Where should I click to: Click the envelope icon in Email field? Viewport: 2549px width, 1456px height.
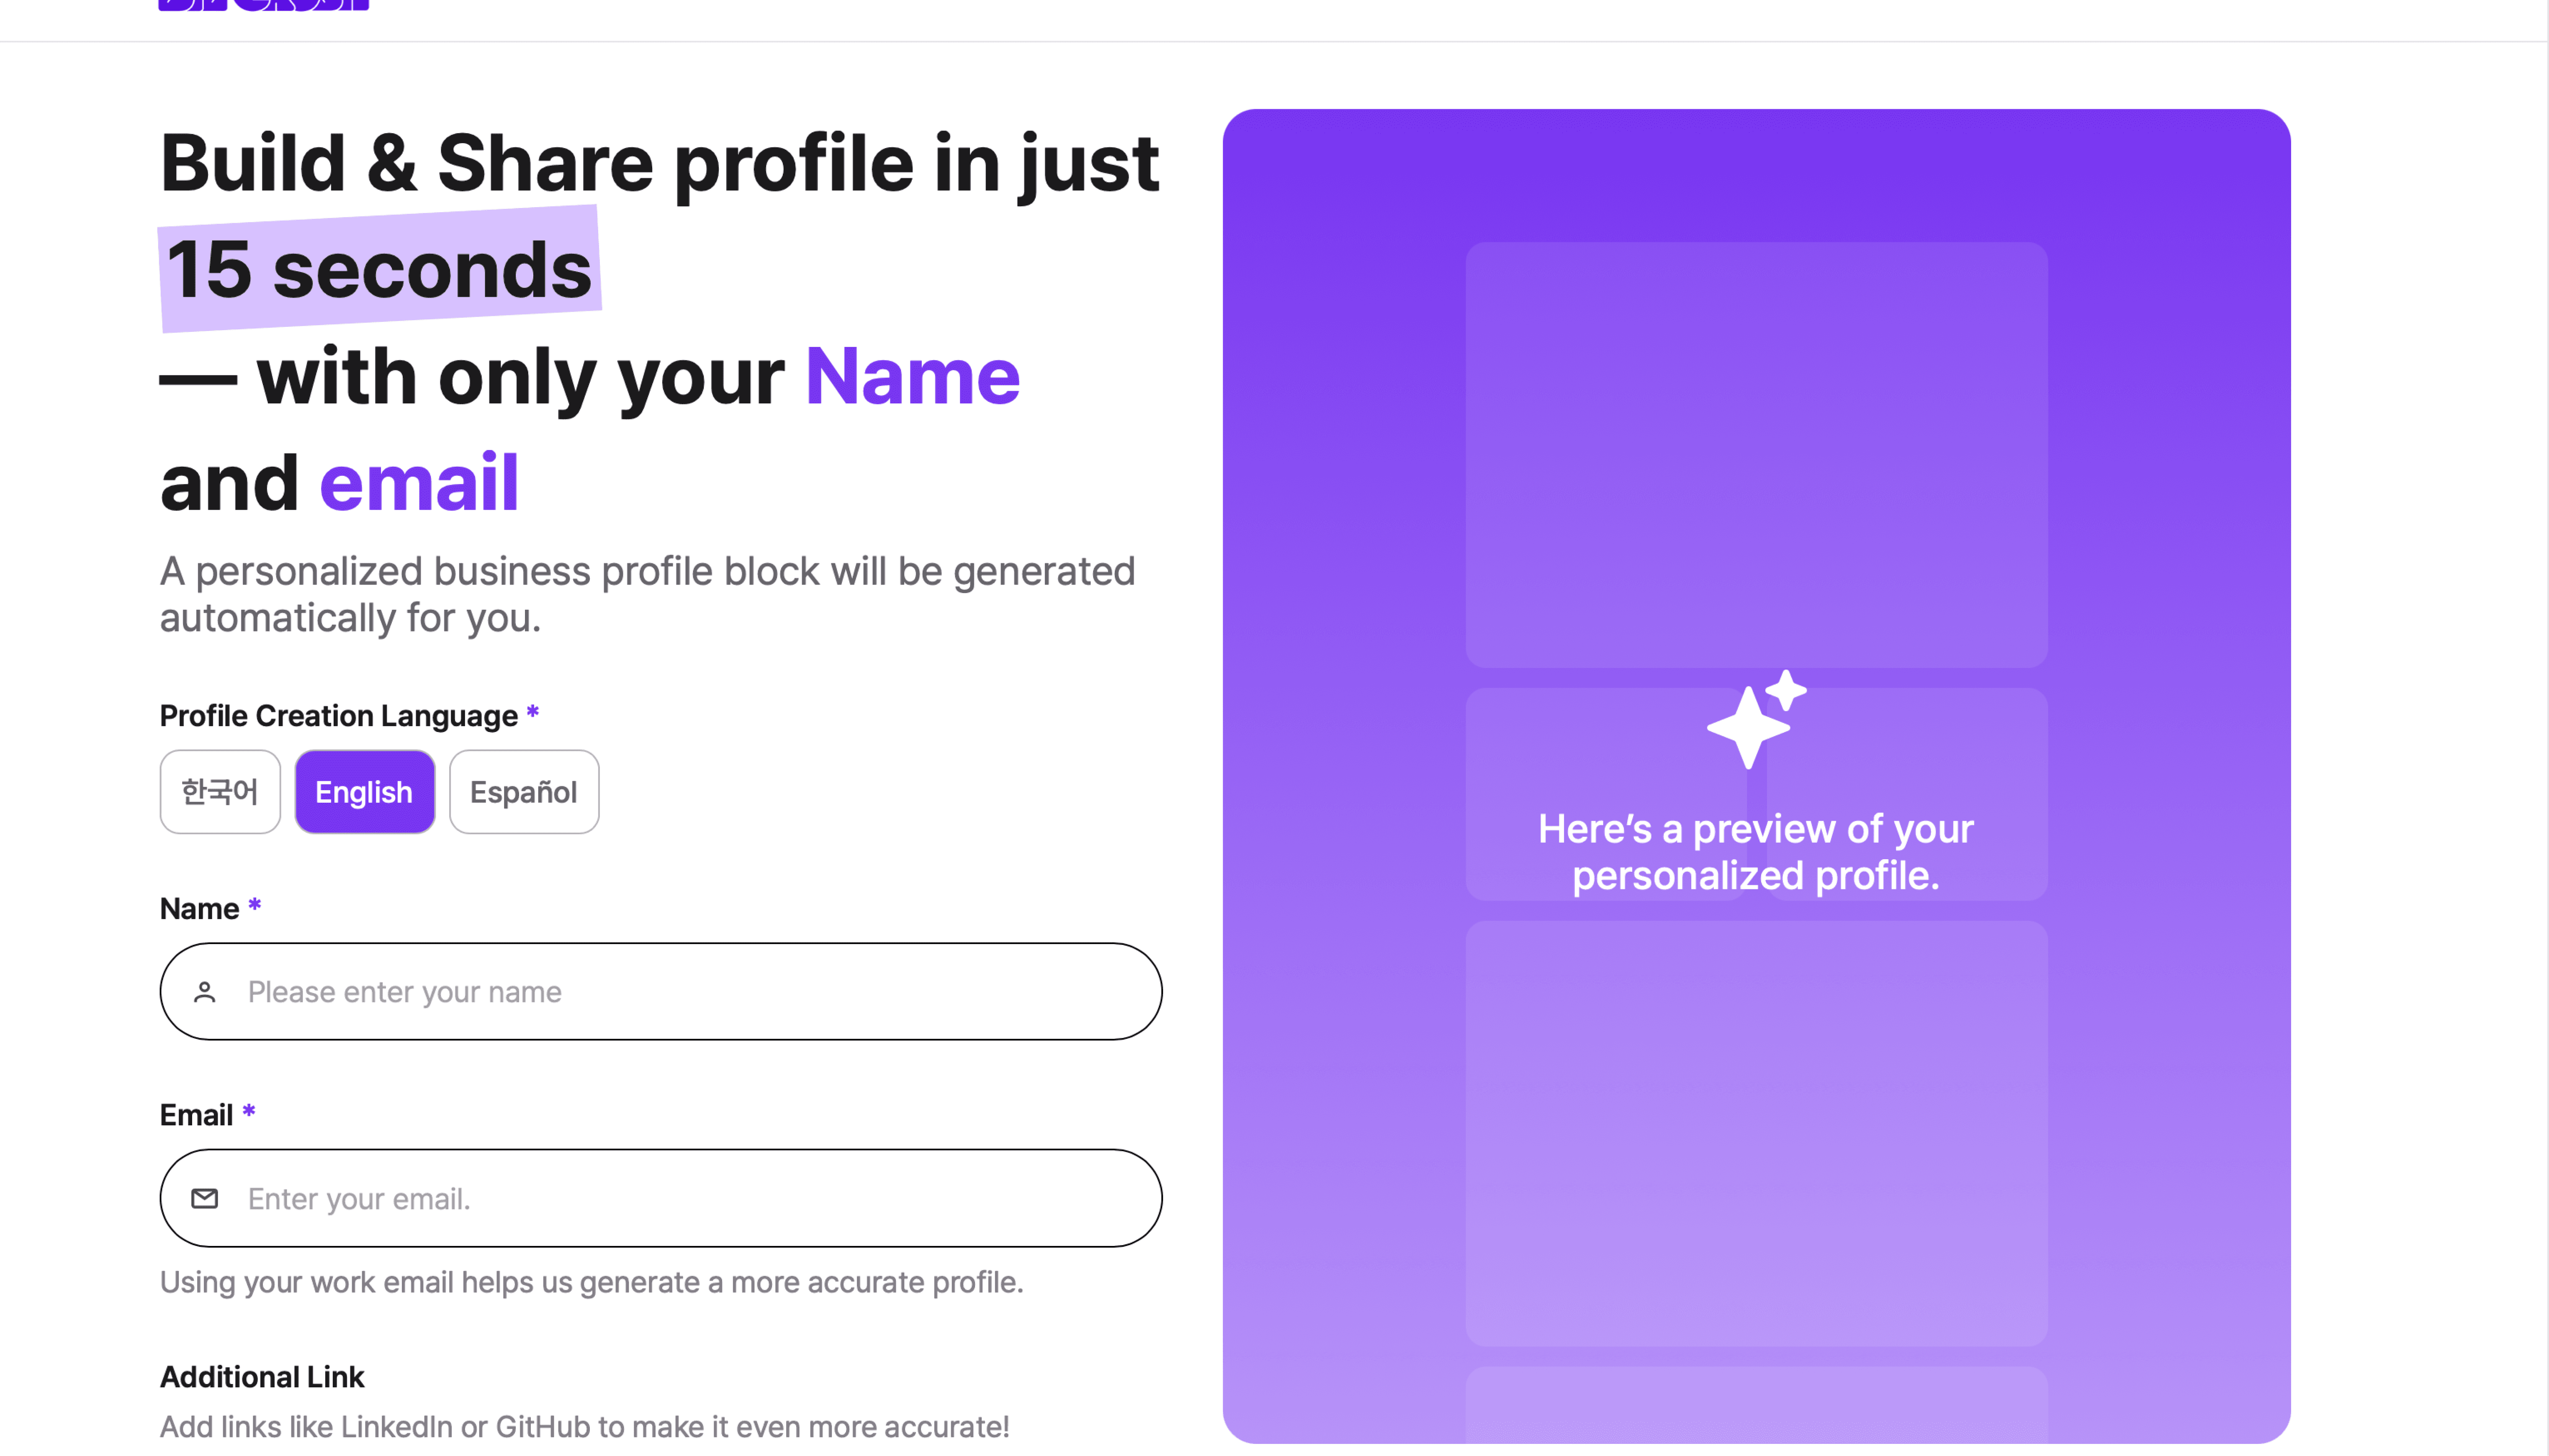click(x=205, y=1198)
